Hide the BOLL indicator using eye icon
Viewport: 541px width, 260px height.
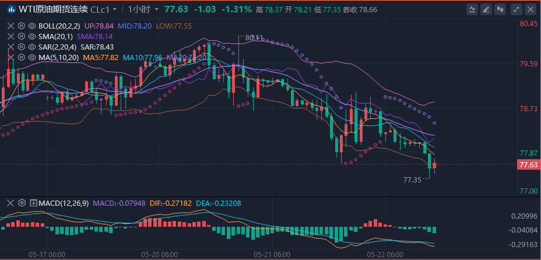pos(32,26)
